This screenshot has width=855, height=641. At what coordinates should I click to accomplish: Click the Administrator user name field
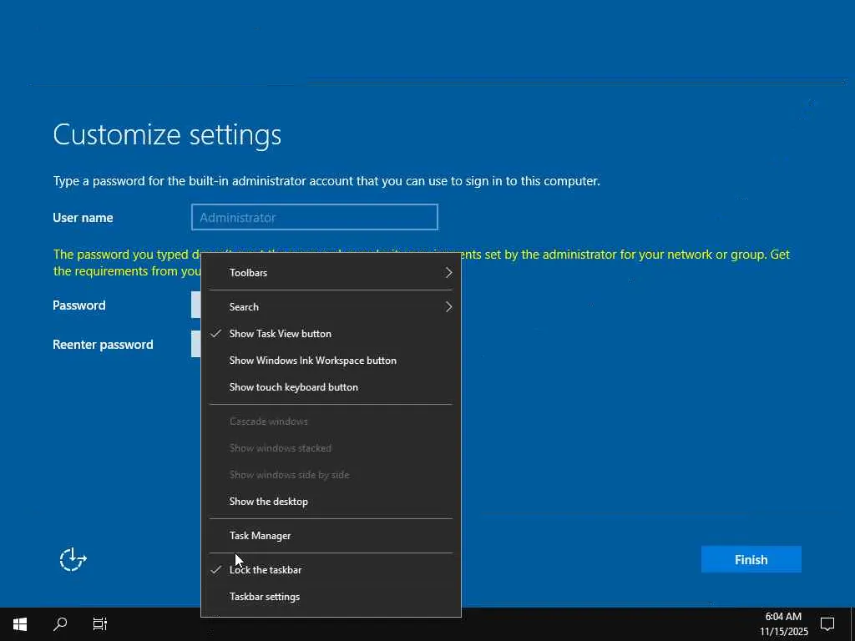(314, 217)
